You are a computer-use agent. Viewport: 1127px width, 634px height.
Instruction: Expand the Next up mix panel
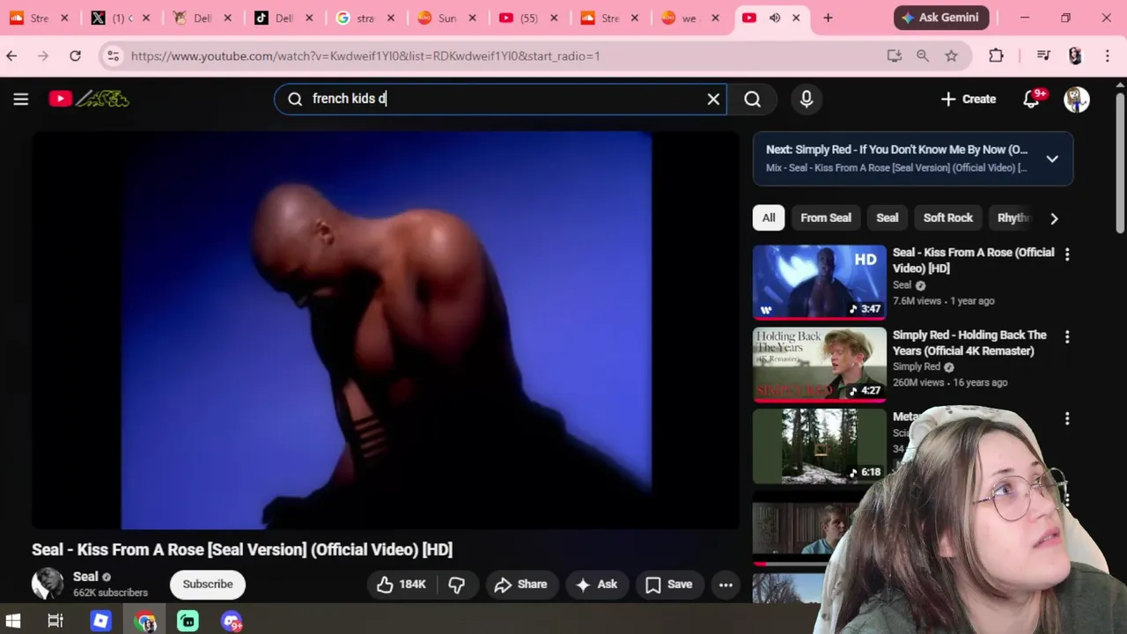tap(1052, 158)
